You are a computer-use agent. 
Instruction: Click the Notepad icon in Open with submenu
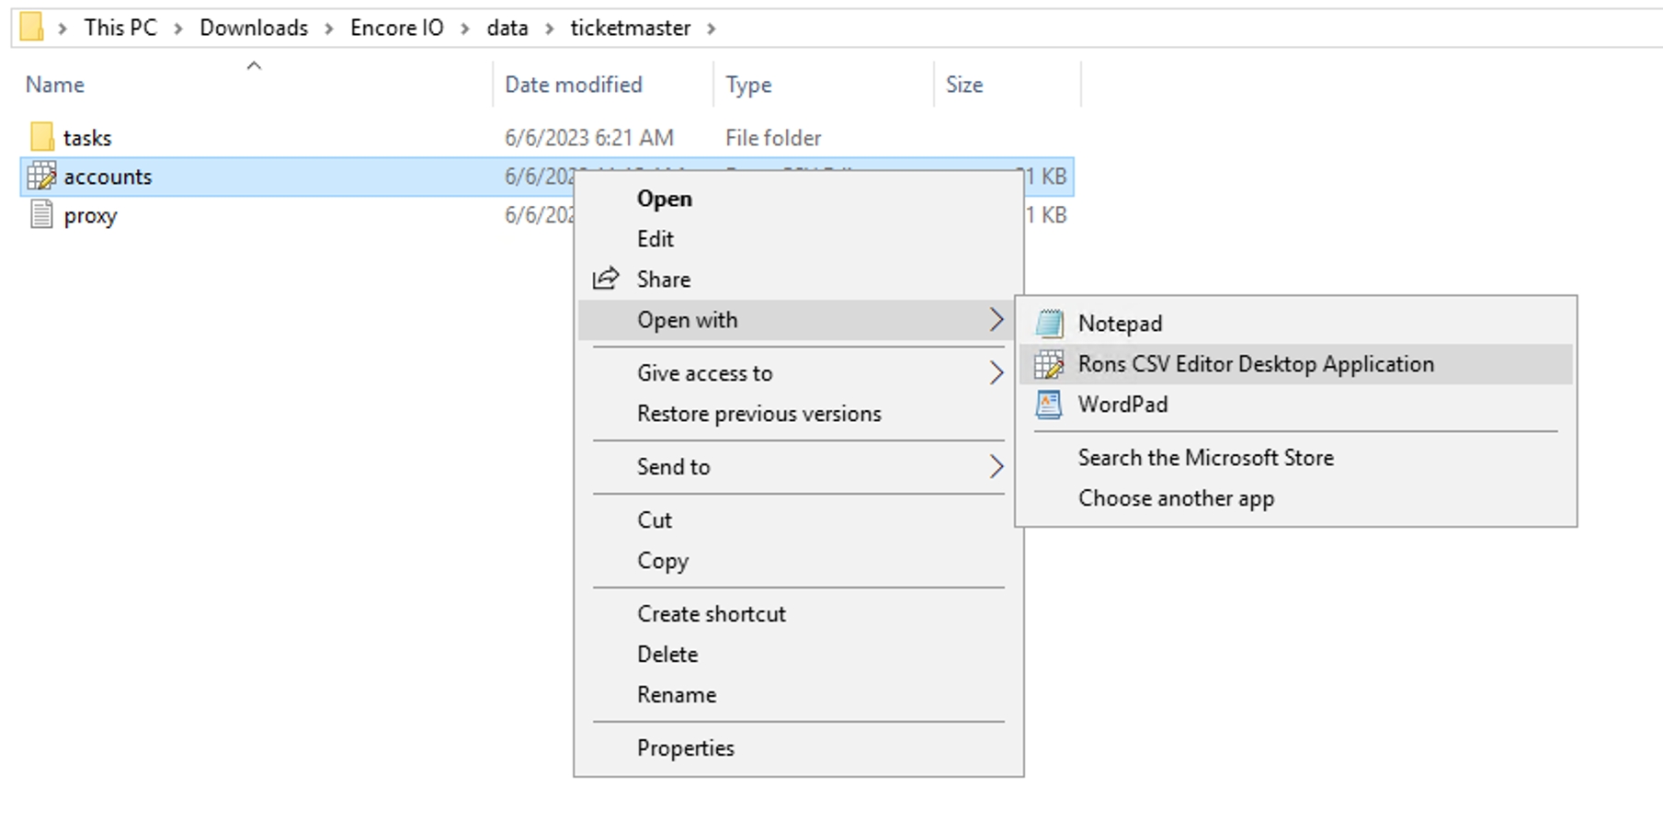pyautogui.click(x=1049, y=324)
